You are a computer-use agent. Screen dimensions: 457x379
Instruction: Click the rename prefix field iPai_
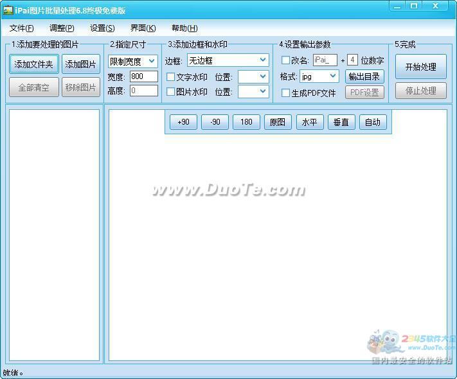tap(325, 60)
